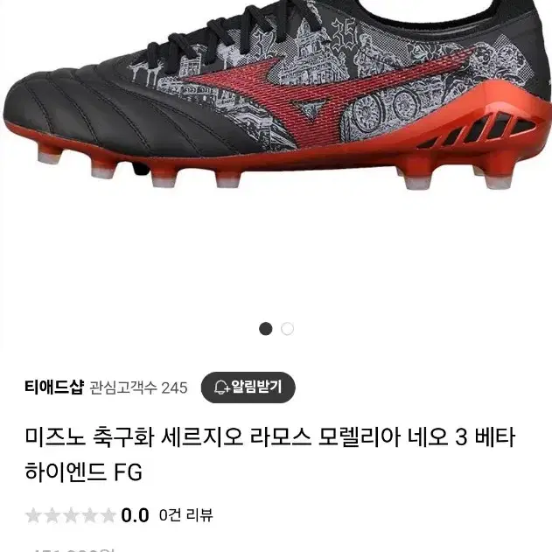Select the second gray rating star
This screenshot has width=552, height=552.
click(x=52, y=515)
